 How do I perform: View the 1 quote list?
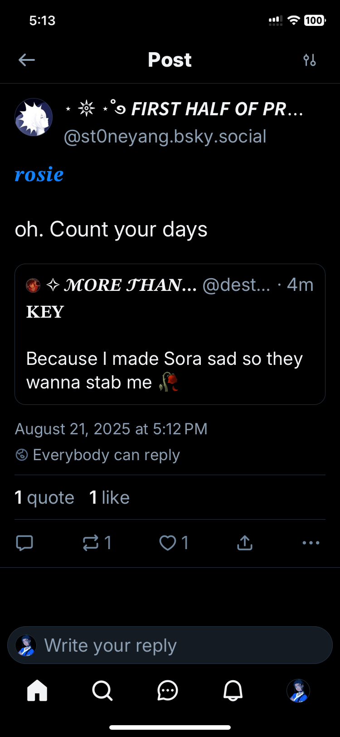[44, 498]
